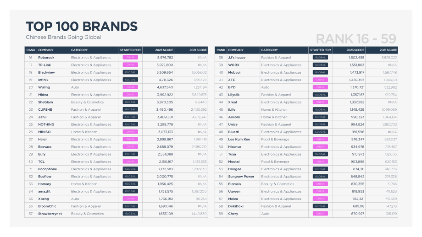Select the Sungrow Power company name
Screen dimensions: 422x237
tap(241, 177)
